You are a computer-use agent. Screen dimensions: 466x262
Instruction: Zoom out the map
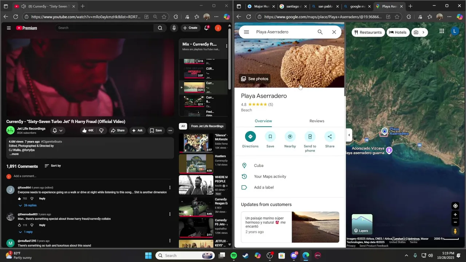455,222
